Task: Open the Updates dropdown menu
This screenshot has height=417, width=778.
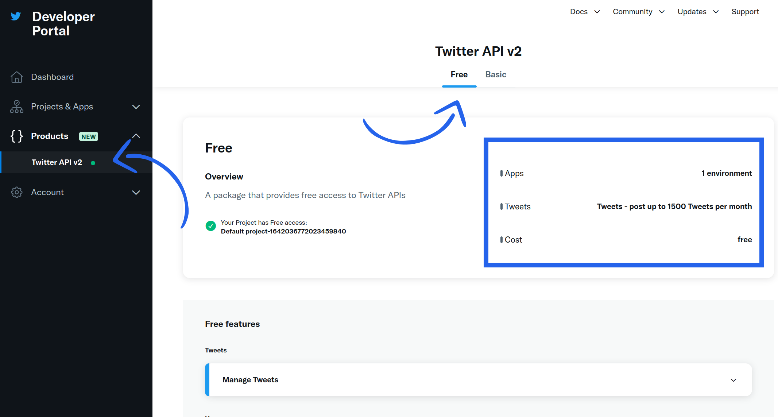Action: (698, 12)
